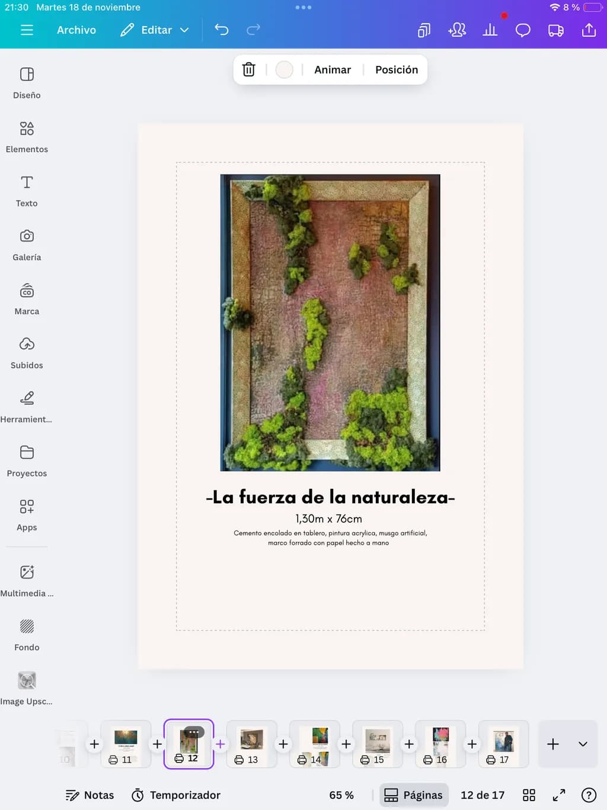The image size is (607, 810).
Task: Click the Animar button
Action: (x=333, y=69)
